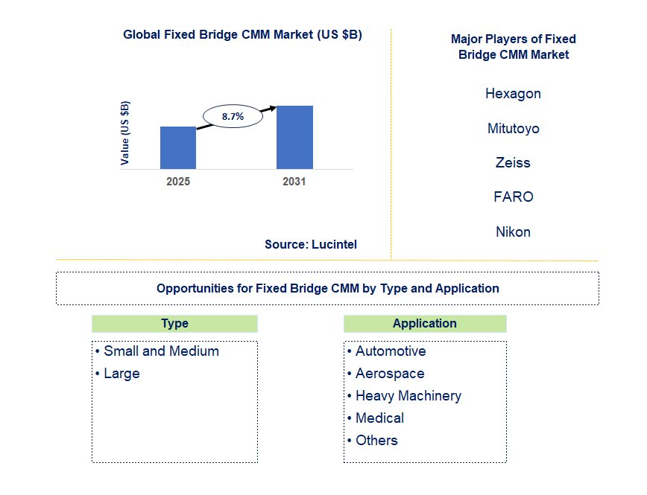Click the 2025 axis label
647x495 pixels.
click(178, 182)
